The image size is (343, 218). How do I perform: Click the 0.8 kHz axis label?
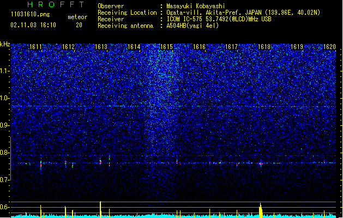pyautogui.click(x=5, y=153)
